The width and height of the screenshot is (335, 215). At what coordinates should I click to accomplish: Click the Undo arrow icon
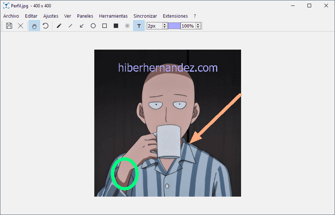pos(45,26)
